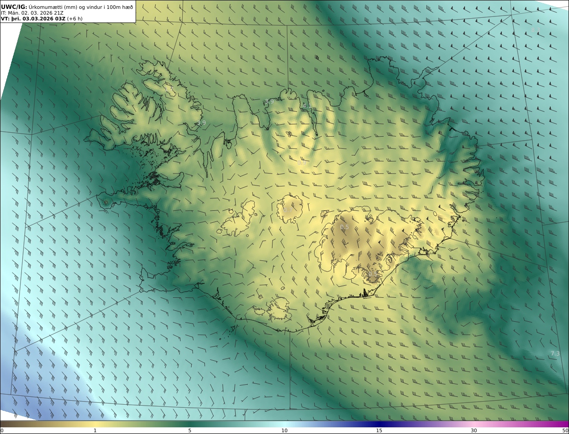Click the '10' tick label under the color bar
Image resolution: width=569 pixels, height=434 pixels.
(x=284, y=430)
